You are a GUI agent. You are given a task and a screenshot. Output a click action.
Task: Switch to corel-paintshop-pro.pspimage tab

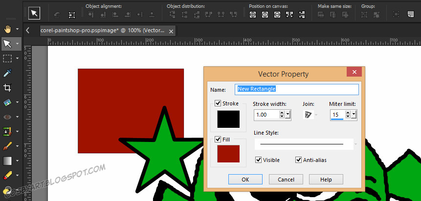(x=103, y=31)
